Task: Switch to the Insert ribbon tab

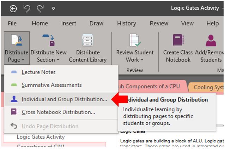Action: [x=68, y=23]
